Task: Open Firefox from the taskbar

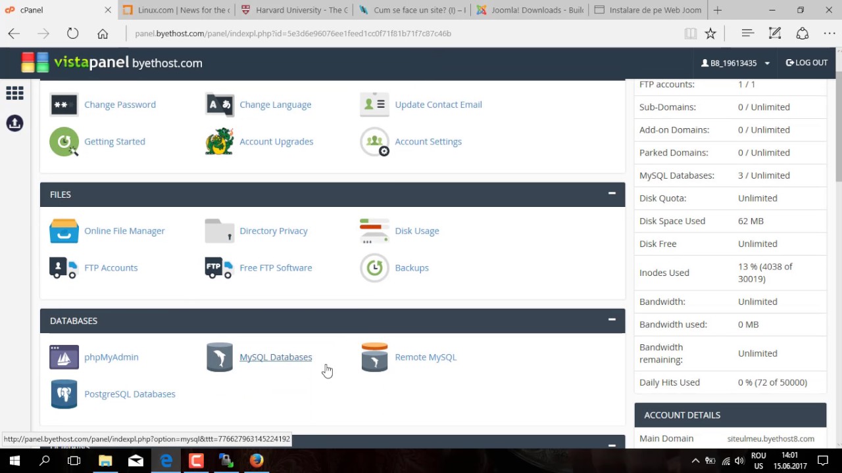Action: 257,461
